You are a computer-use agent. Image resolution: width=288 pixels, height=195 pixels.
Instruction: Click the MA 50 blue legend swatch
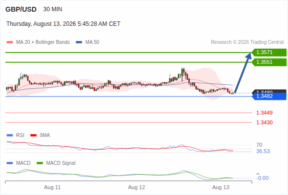(79, 42)
